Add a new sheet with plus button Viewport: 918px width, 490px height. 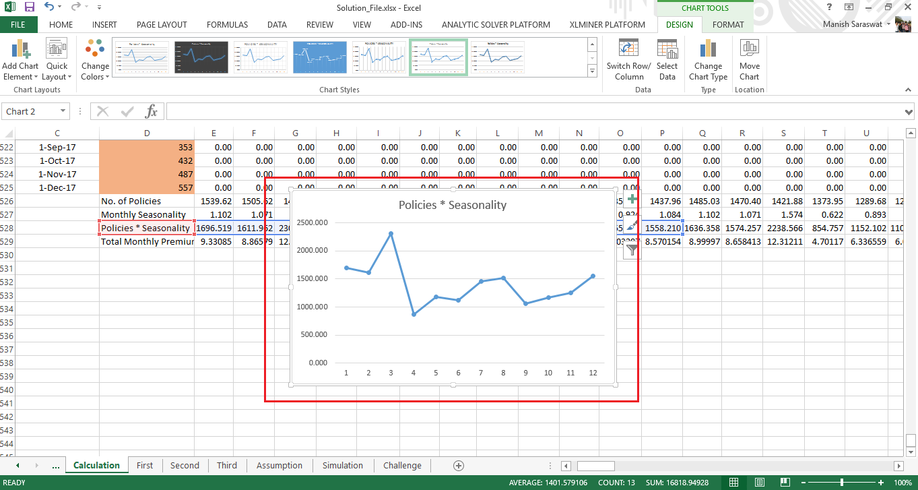pyautogui.click(x=459, y=465)
